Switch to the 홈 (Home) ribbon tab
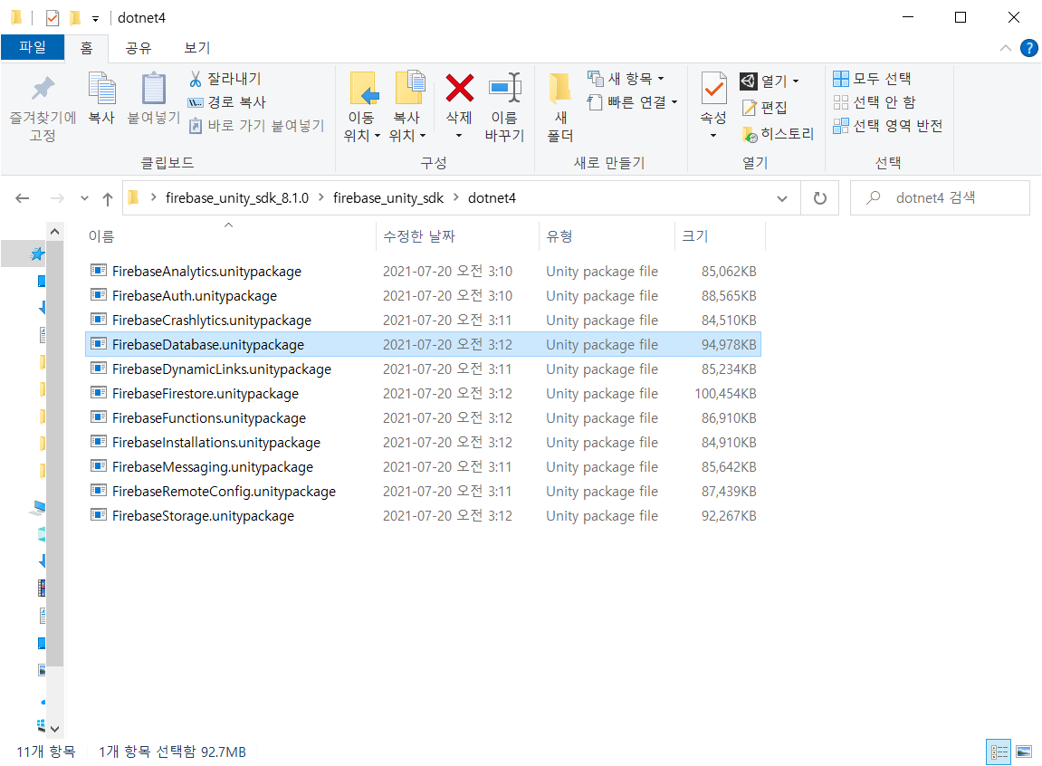Viewport: 1042px width, 766px height. tap(86, 48)
